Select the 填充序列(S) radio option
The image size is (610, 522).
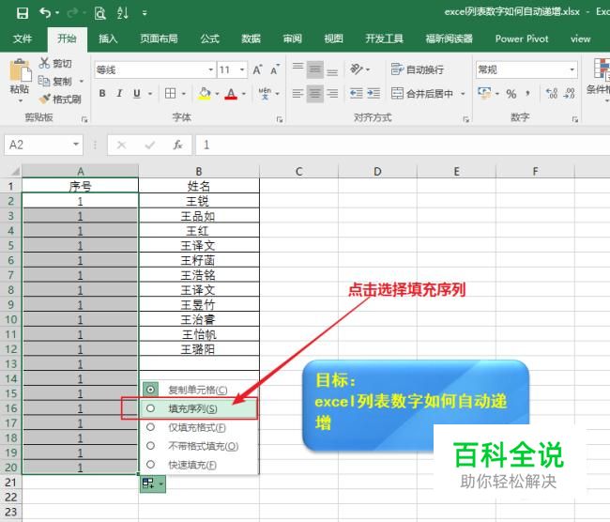tap(150, 408)
